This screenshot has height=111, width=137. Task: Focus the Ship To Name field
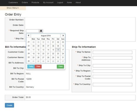pos(112,52)
